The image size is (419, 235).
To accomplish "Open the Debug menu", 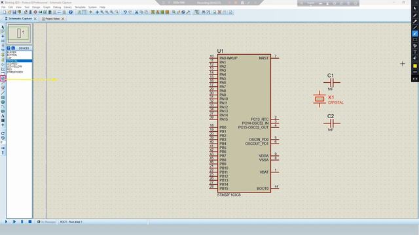I will coord(57,7).
